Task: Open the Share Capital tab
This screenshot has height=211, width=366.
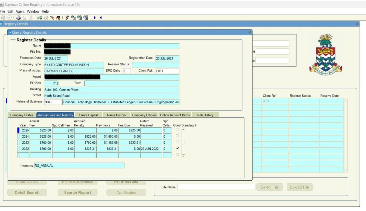Action: (88, 115)
